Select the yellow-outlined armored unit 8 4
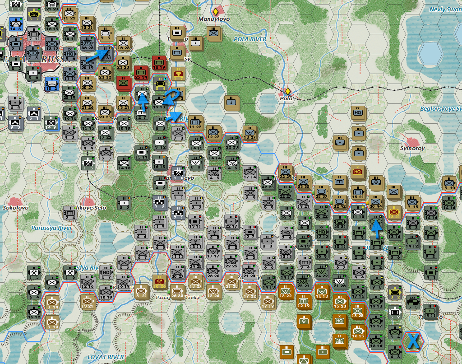The height and width of the screenshot is (364, 462). click(x=160, y=84)
